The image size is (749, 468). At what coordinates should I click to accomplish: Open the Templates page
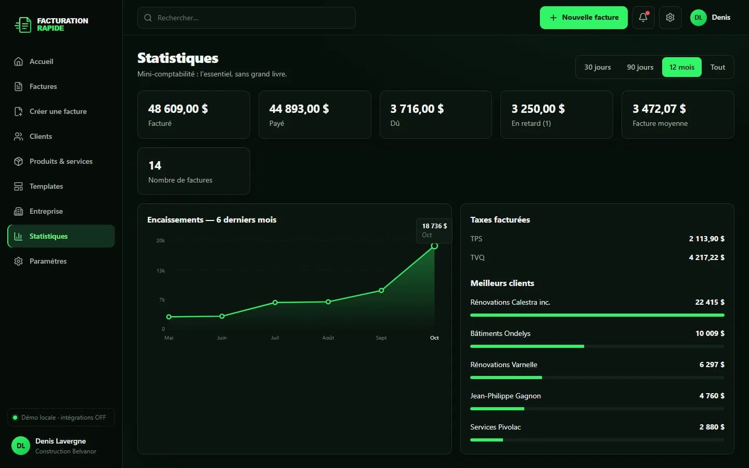pos(61,186)
